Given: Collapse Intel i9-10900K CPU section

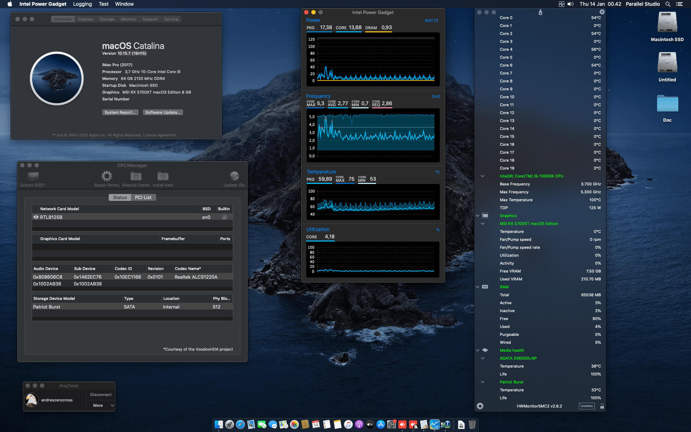Looking at the screenshot, I should 483,176.
